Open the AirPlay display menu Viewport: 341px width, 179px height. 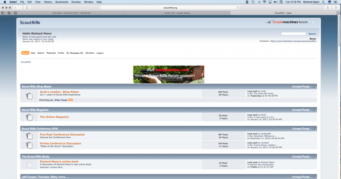pos(270,2)
